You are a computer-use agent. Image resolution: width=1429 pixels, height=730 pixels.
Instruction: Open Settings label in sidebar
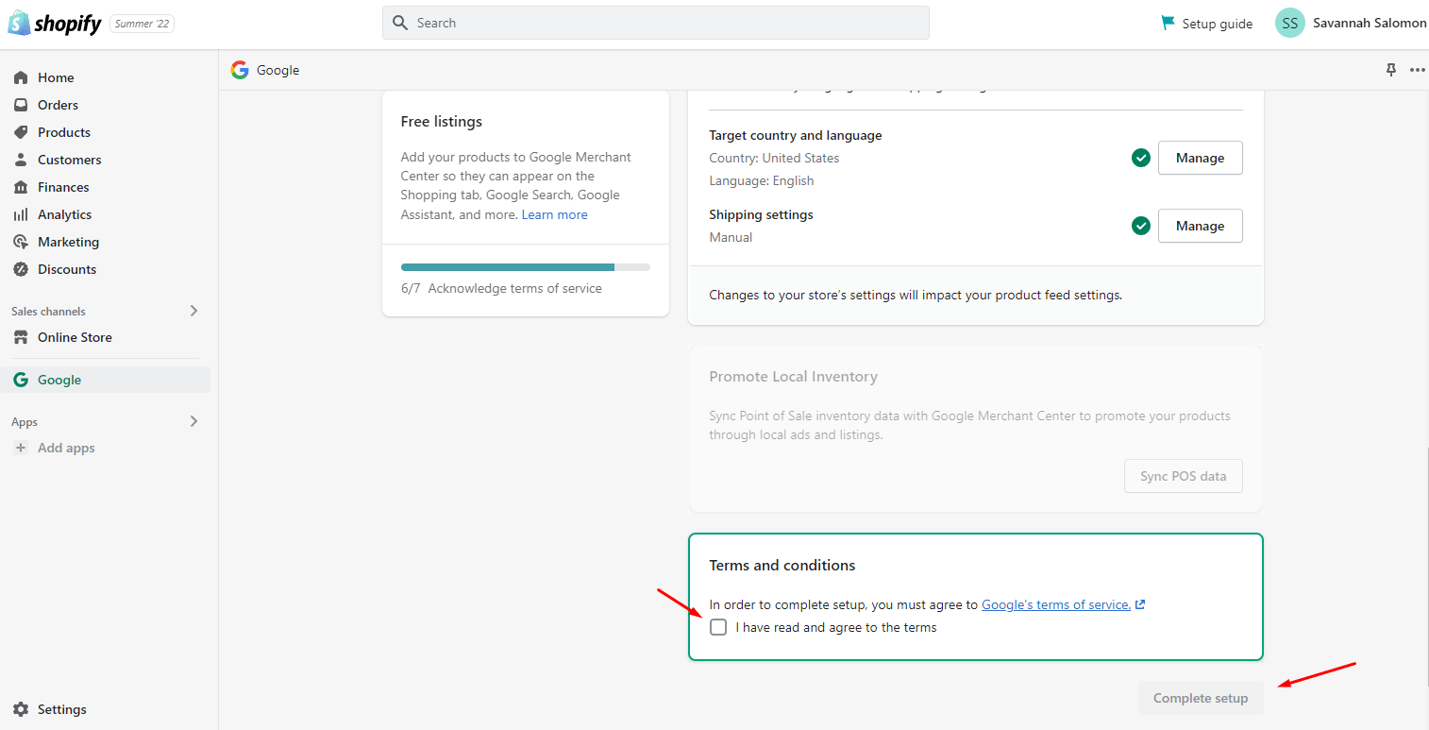pos(62,709)
